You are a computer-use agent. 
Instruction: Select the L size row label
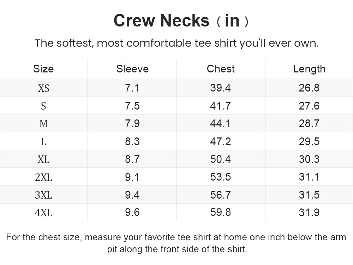tap(43, 142)
